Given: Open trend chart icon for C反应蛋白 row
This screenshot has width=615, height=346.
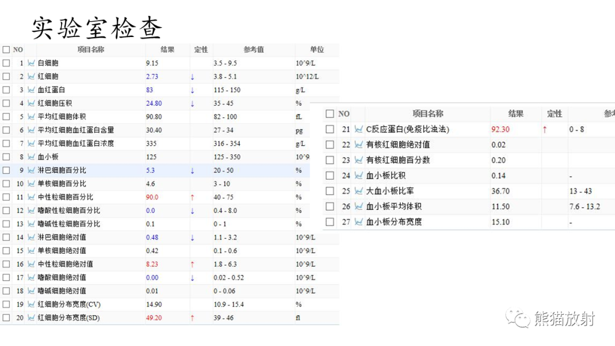Looking at the screenshot, I should pyautogui.click(x=359, y=129).
